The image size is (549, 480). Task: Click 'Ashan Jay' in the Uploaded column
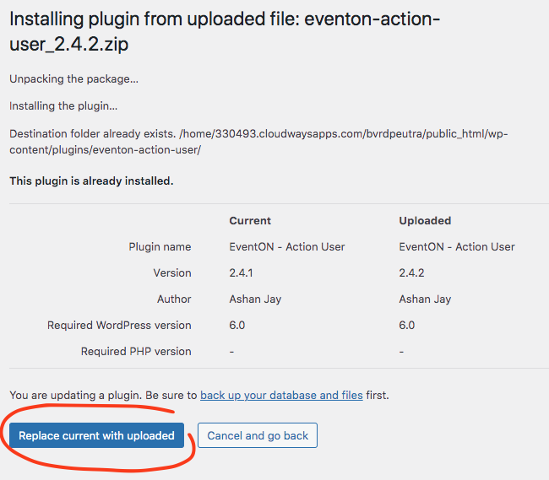click(425, 299)
